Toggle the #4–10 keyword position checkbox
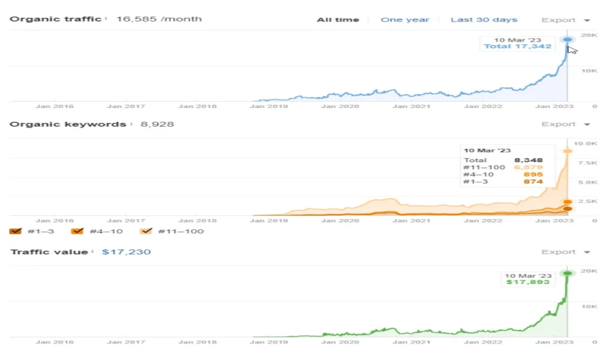 click(78, 231)
